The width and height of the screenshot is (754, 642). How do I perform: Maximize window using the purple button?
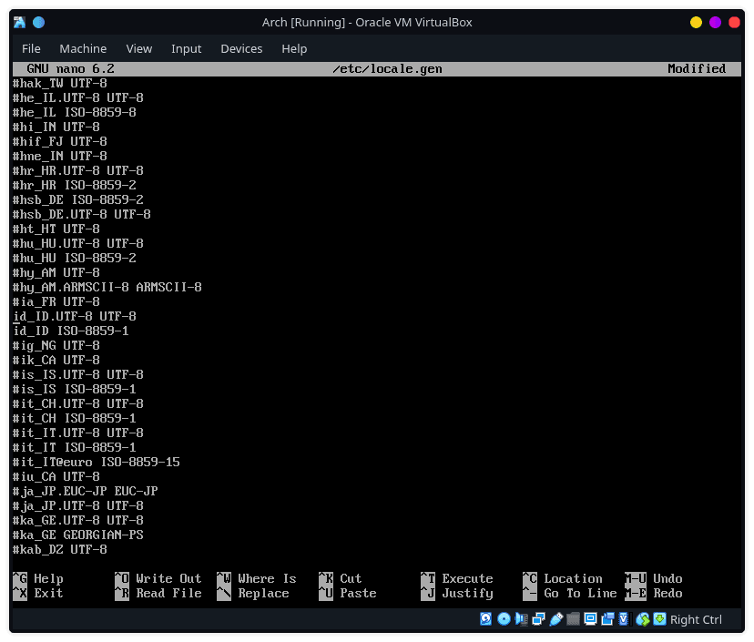(715, 22)
